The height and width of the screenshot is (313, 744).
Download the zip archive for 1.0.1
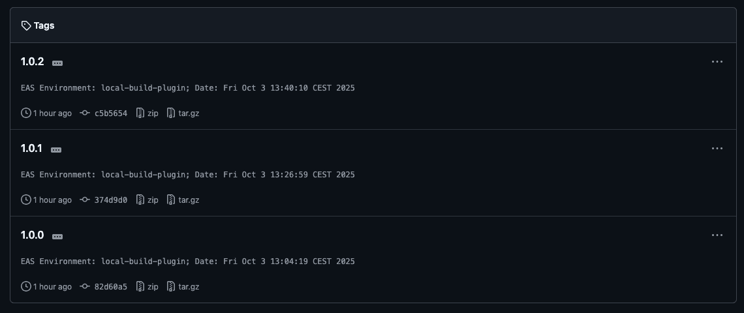(152, 200)
